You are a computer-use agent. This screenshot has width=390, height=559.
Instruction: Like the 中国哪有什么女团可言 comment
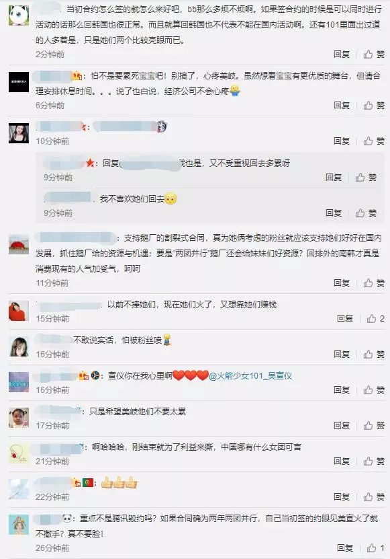click(374, 461)
